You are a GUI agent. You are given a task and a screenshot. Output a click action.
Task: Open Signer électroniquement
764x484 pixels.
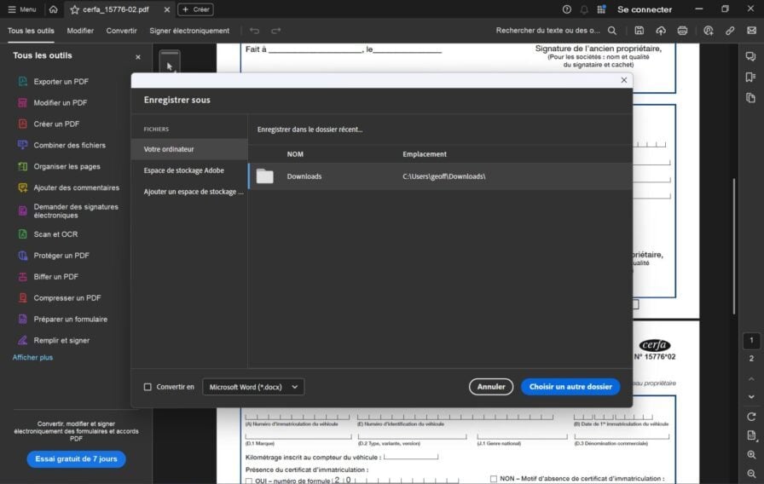coord(189,31)
